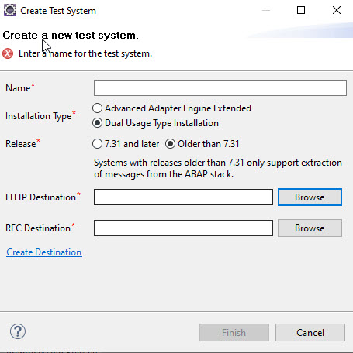Browse for an RFC Destination
The width and height of the screenshot is (353, 353).
click(310, 228)
